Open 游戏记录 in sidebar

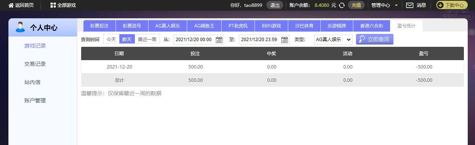pyautogui.click(x=35, y=46)
